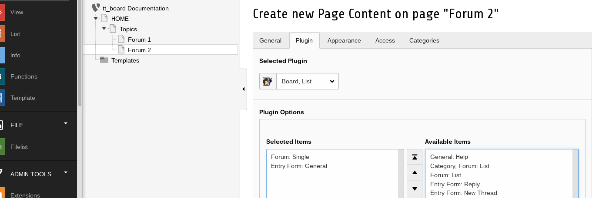599x198 pixels.
Task: Collapse the Topics tree node
Action: click(x=104, y=29)
